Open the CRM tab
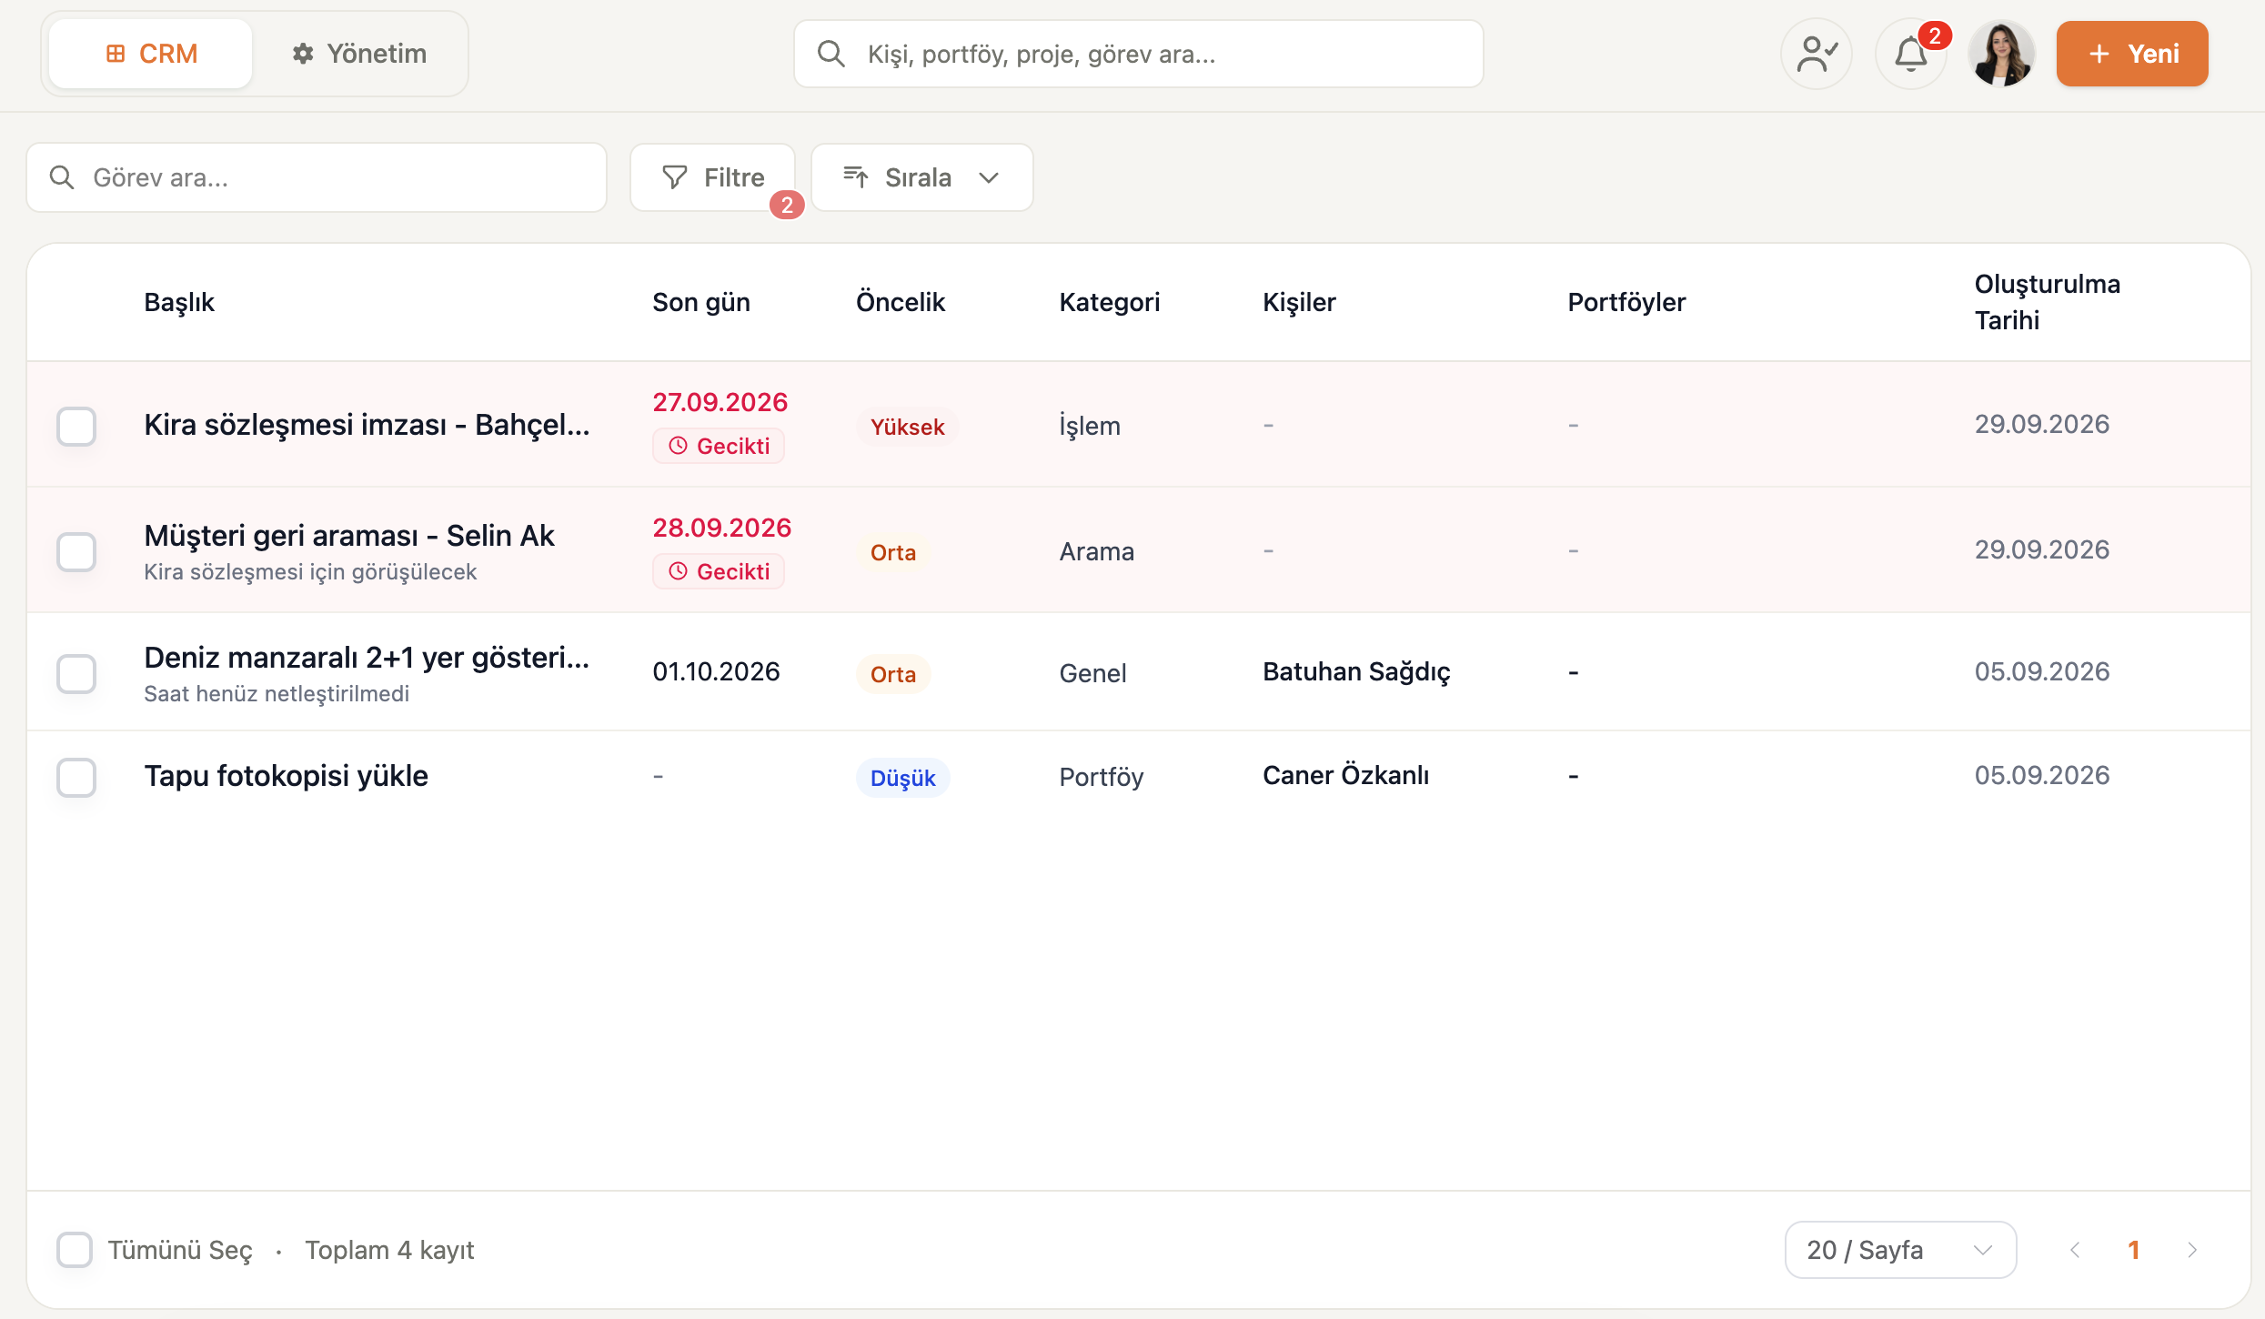Screen dimensions: 2265x1319 point(151,54)
